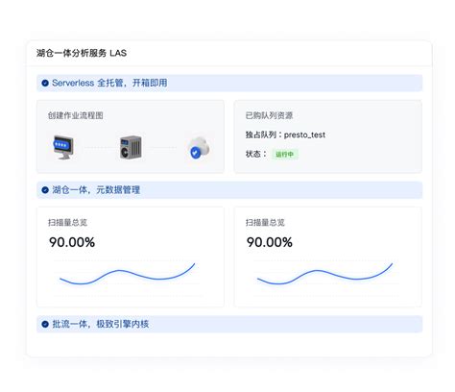
Task: Click the cloud with checkmark icon
Action: (199, 147)
